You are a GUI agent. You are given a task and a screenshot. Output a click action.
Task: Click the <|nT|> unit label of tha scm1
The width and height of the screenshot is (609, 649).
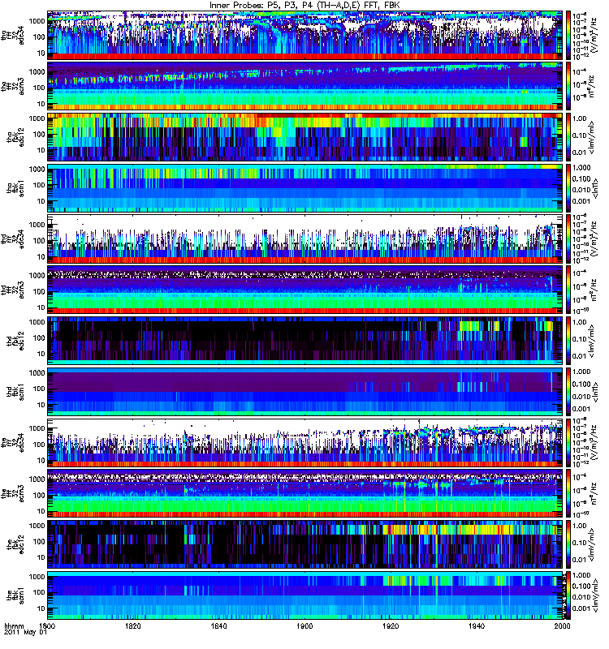(595, 188)
